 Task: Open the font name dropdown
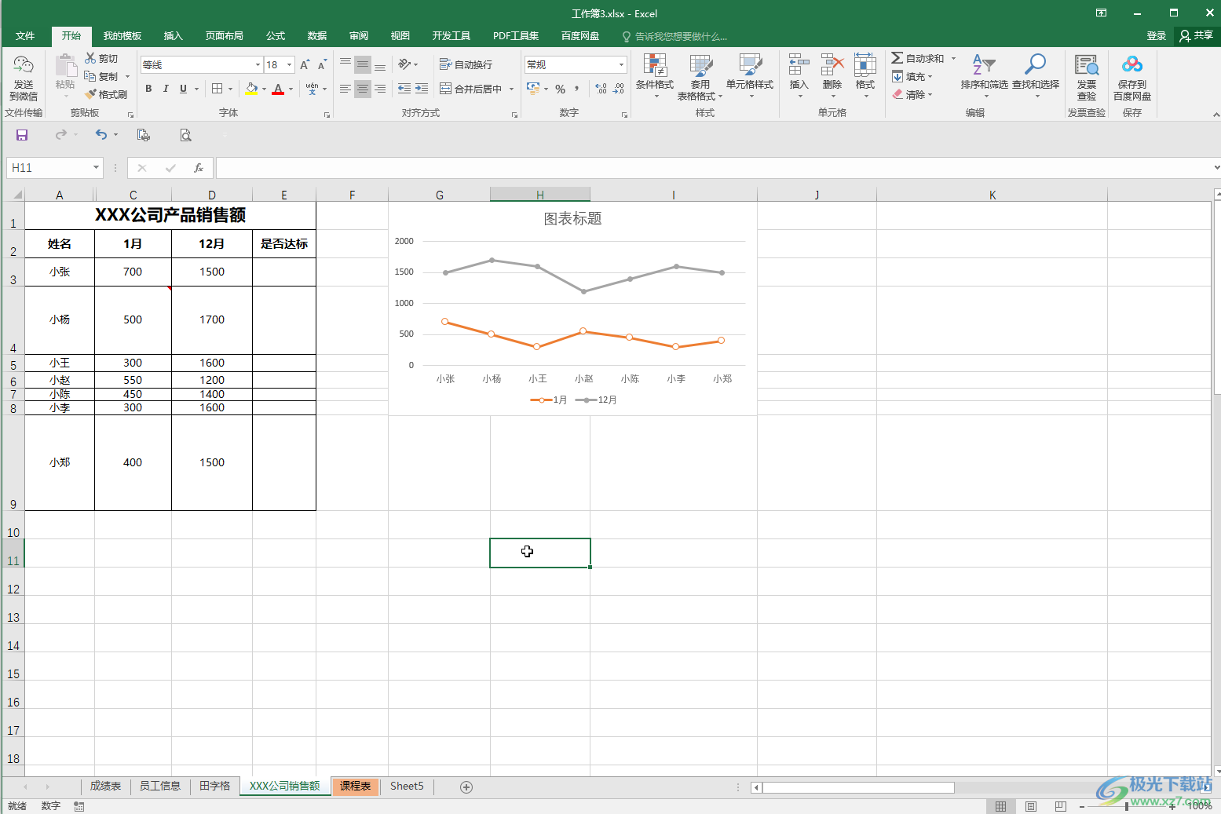point(258,65)
